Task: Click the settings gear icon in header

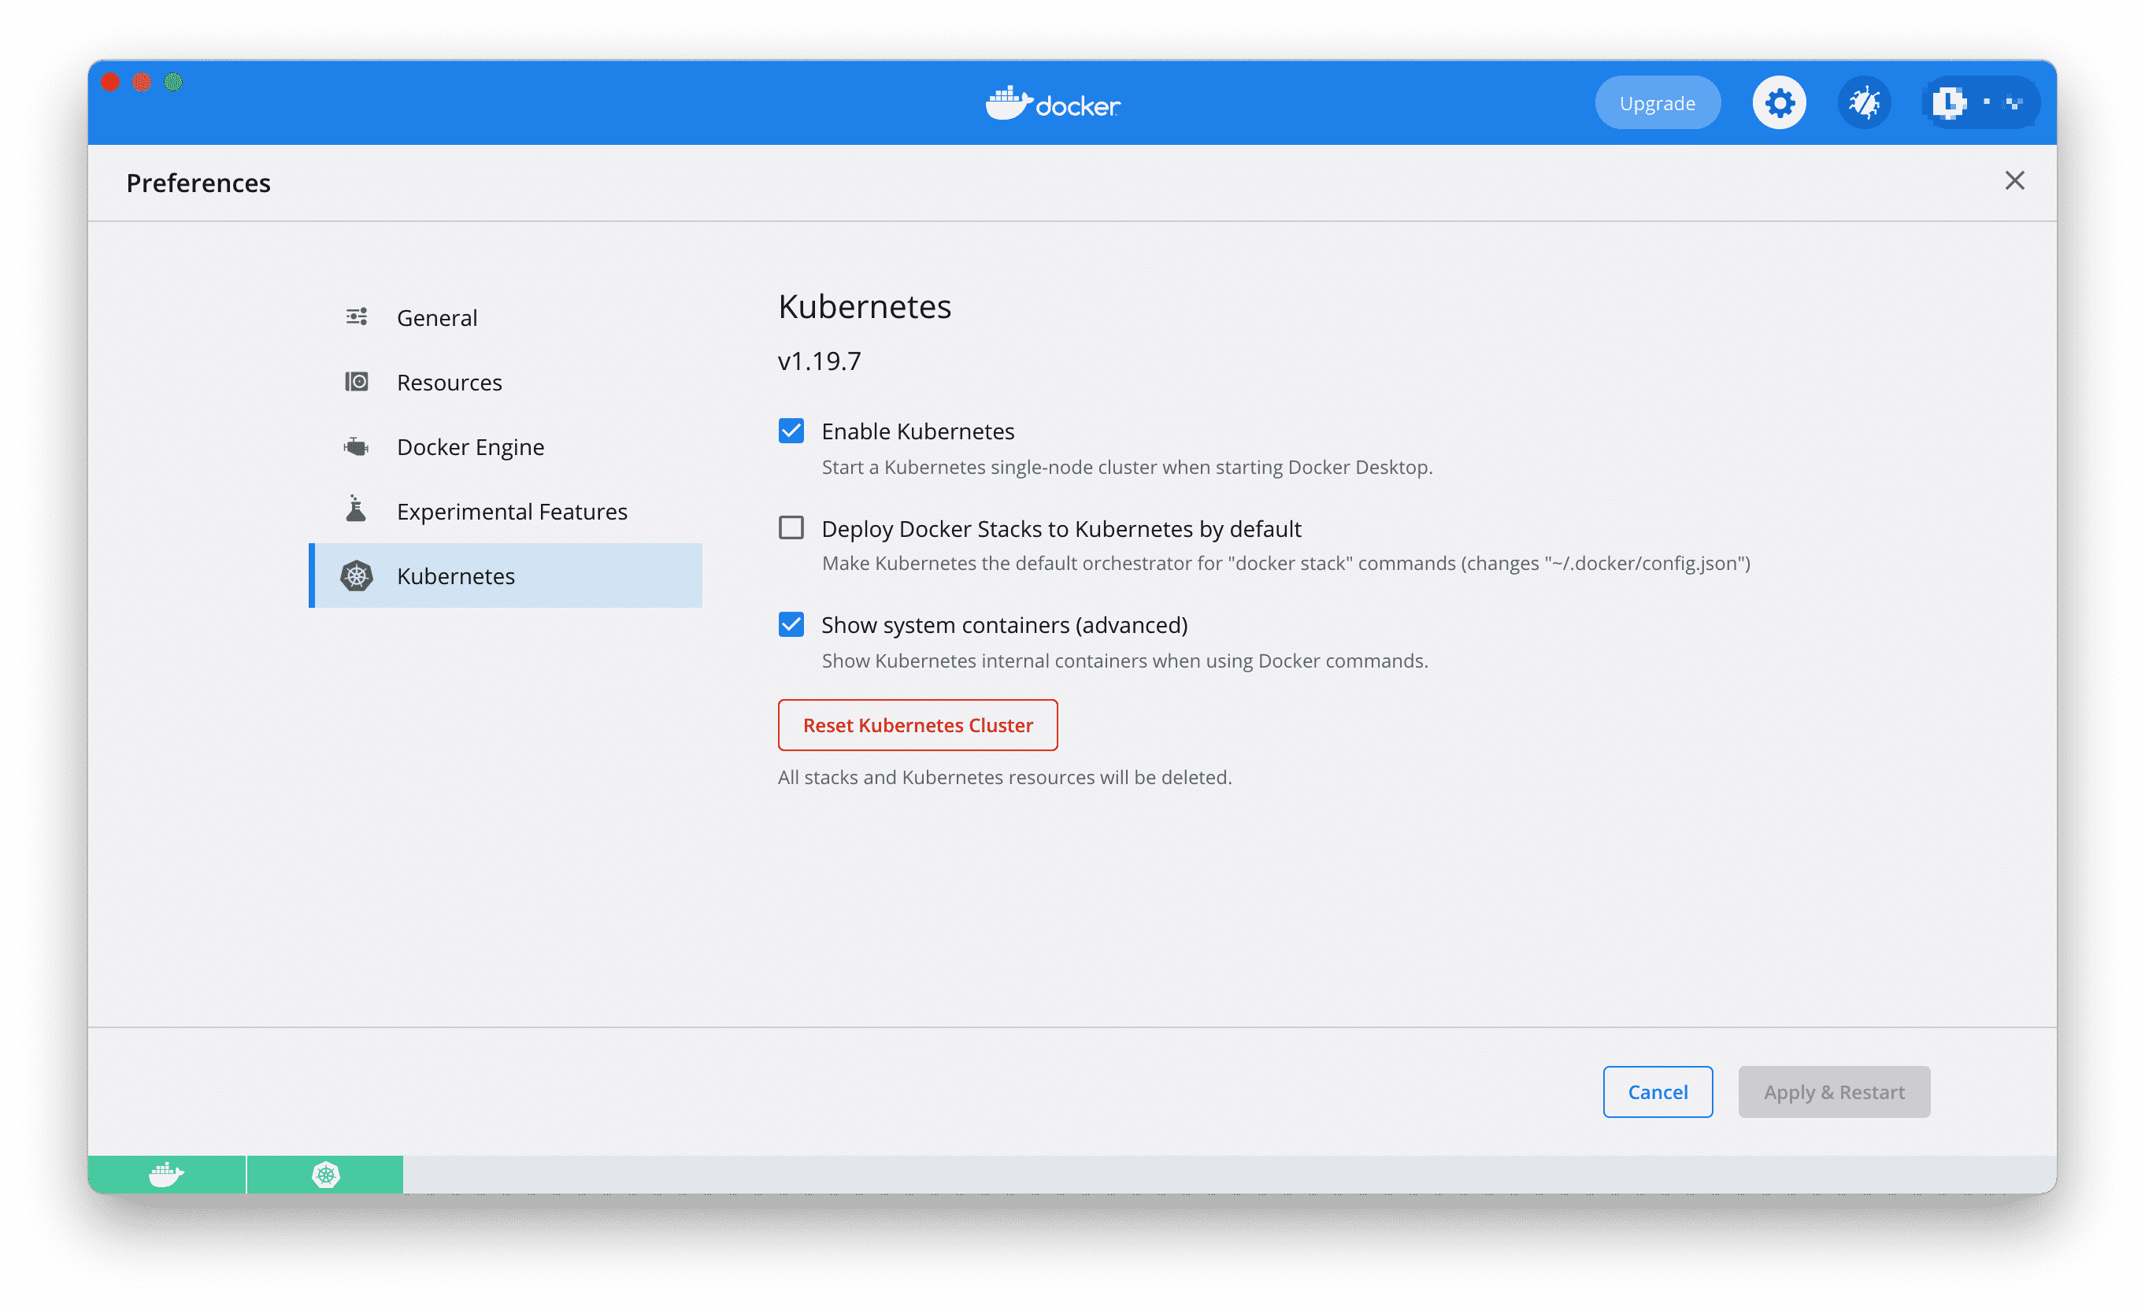Action: point(1780,102)
